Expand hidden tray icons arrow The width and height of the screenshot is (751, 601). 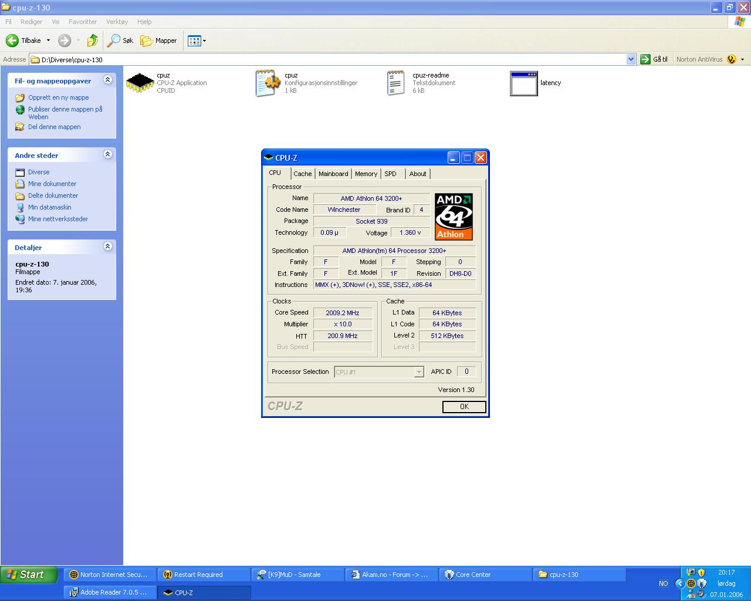tap(679, 583)
